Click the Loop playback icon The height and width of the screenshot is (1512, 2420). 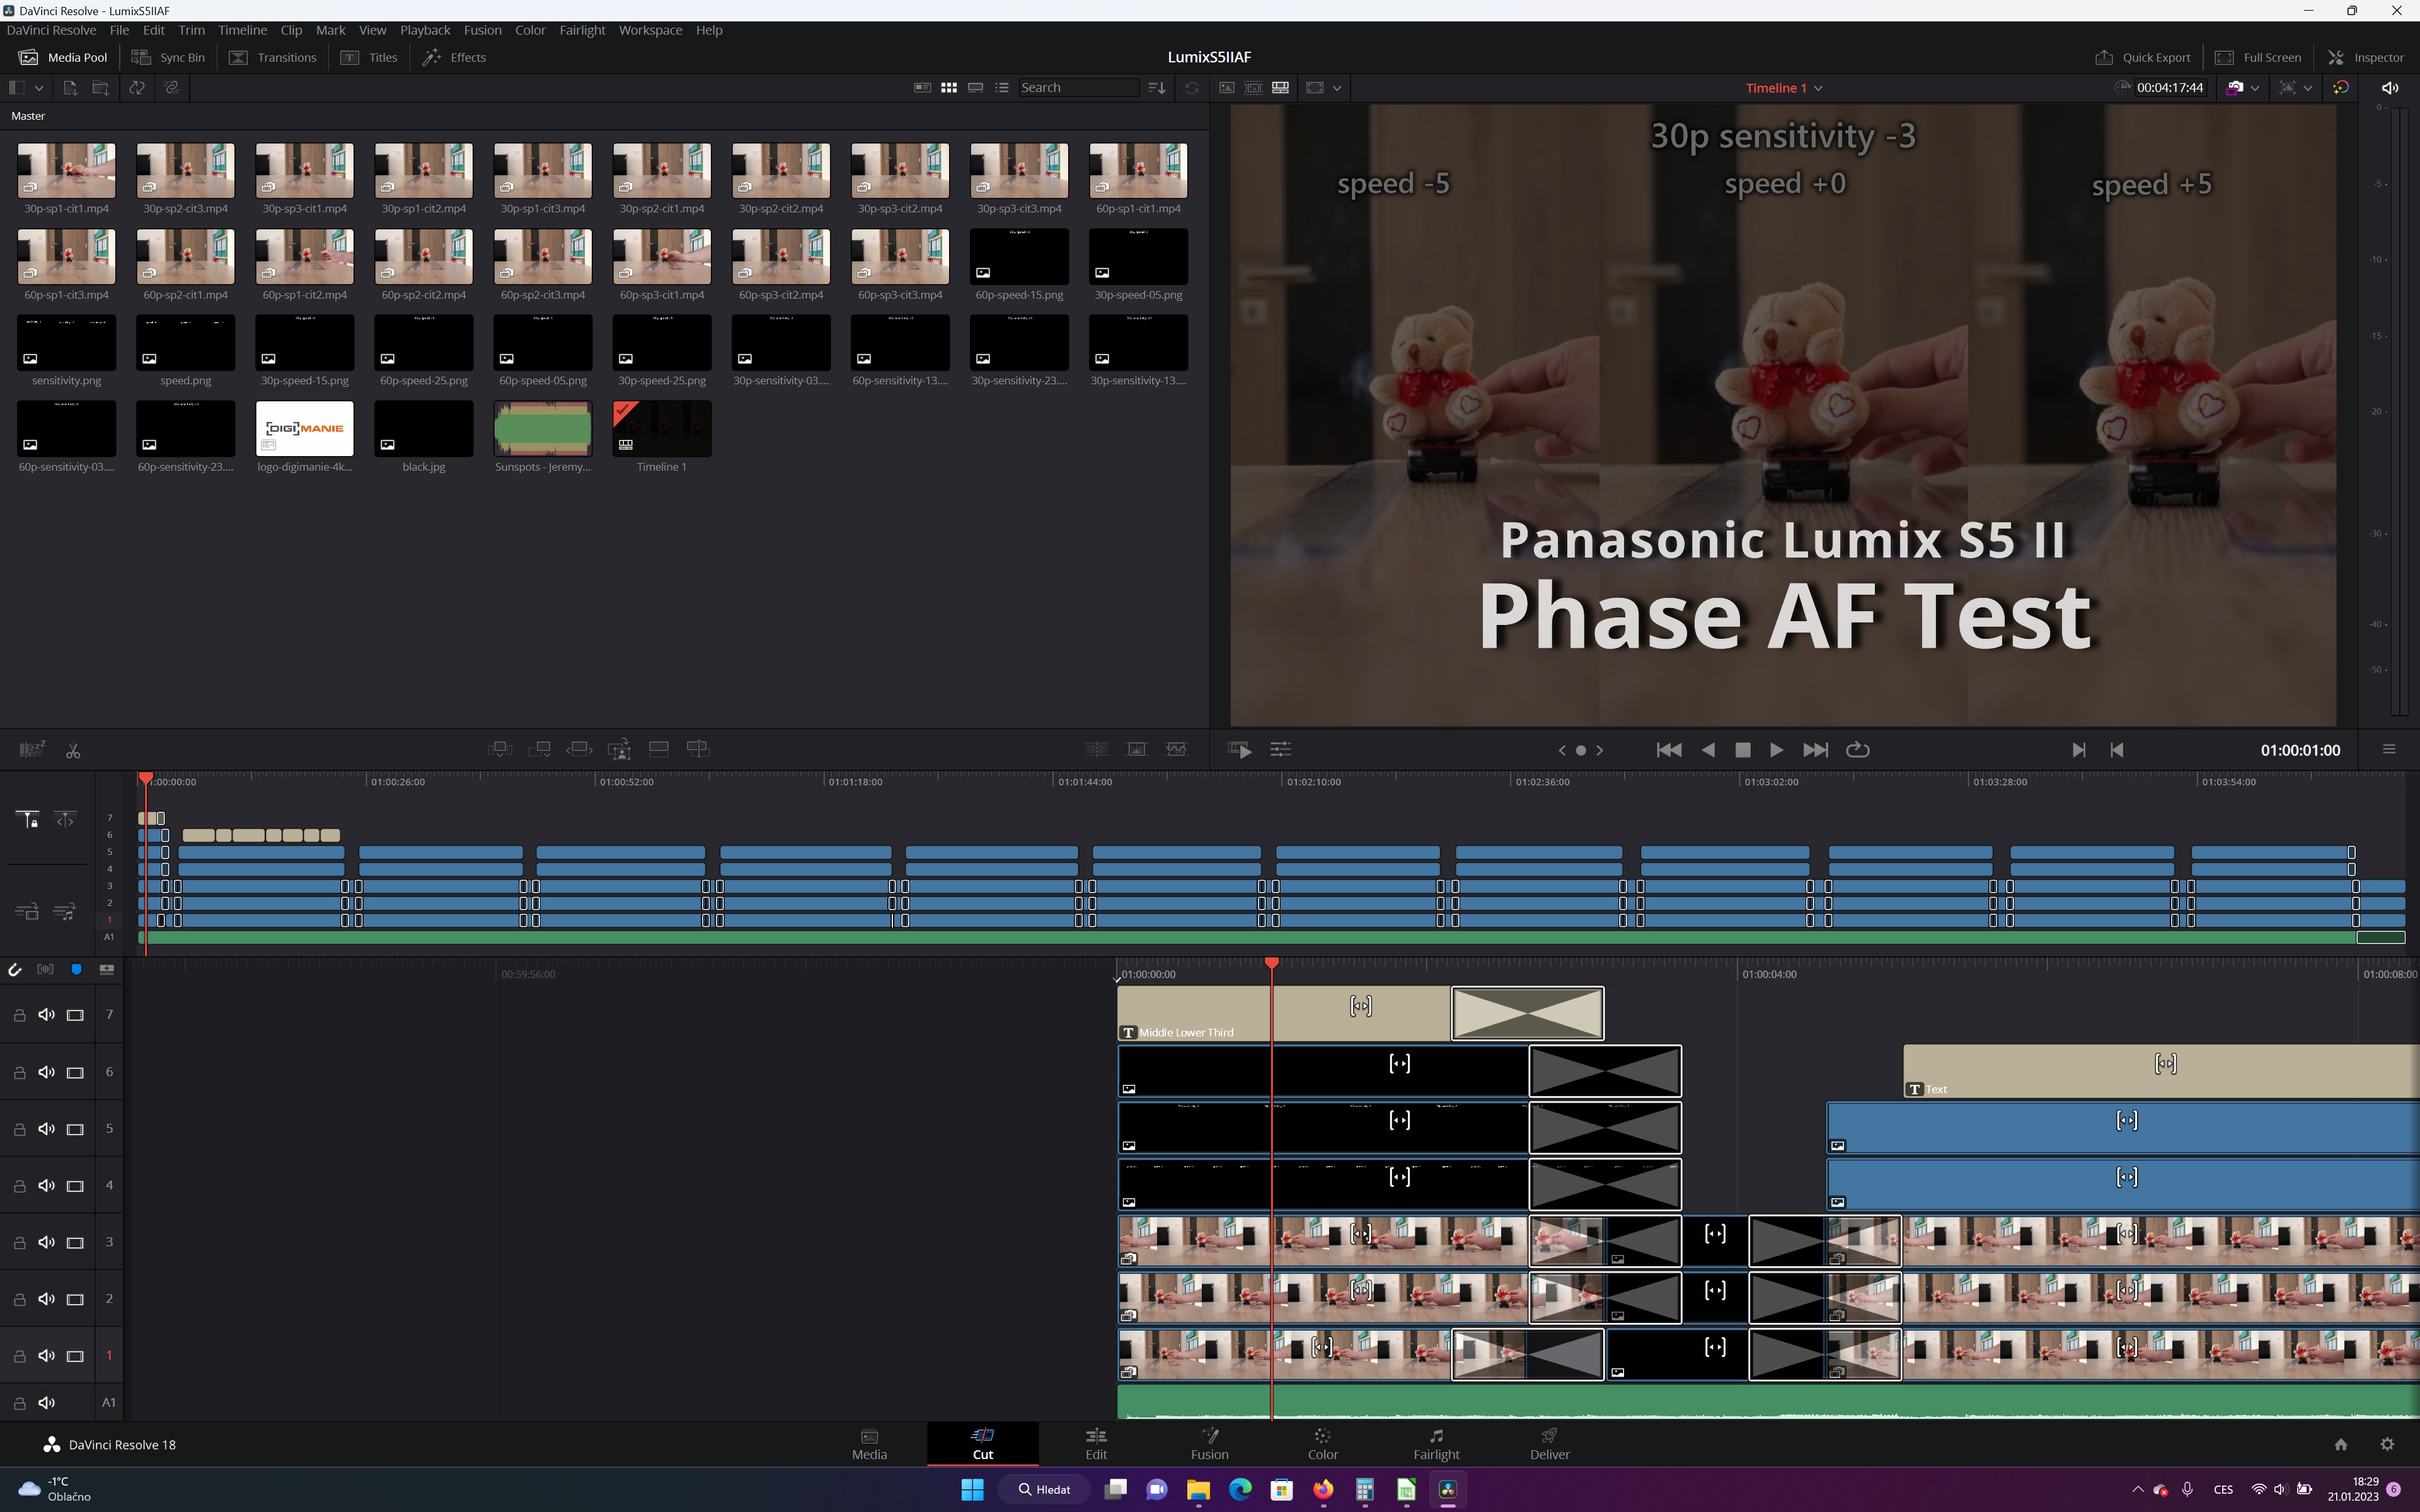pyautogui.click(x=1857, y=750)
